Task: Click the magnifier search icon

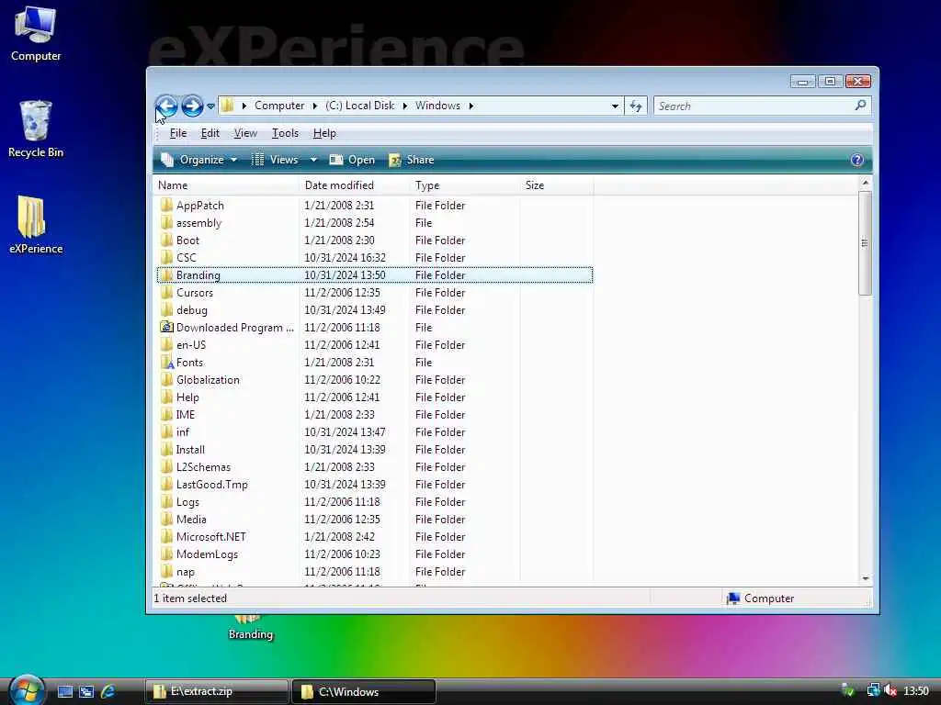Action: (x=860, y=106)
